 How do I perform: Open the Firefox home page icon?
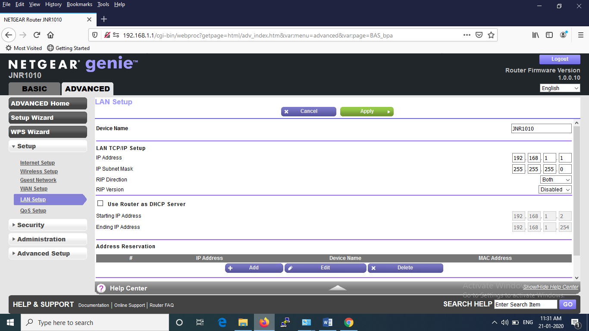click(x=50, y=35)
